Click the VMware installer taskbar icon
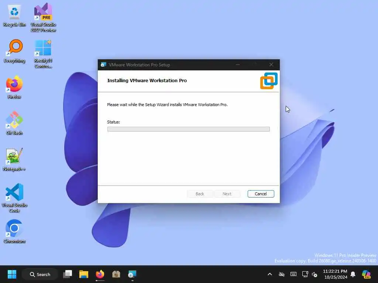Image resolution: width=378 pixels, height=283 pixels. tap(132, 274)
